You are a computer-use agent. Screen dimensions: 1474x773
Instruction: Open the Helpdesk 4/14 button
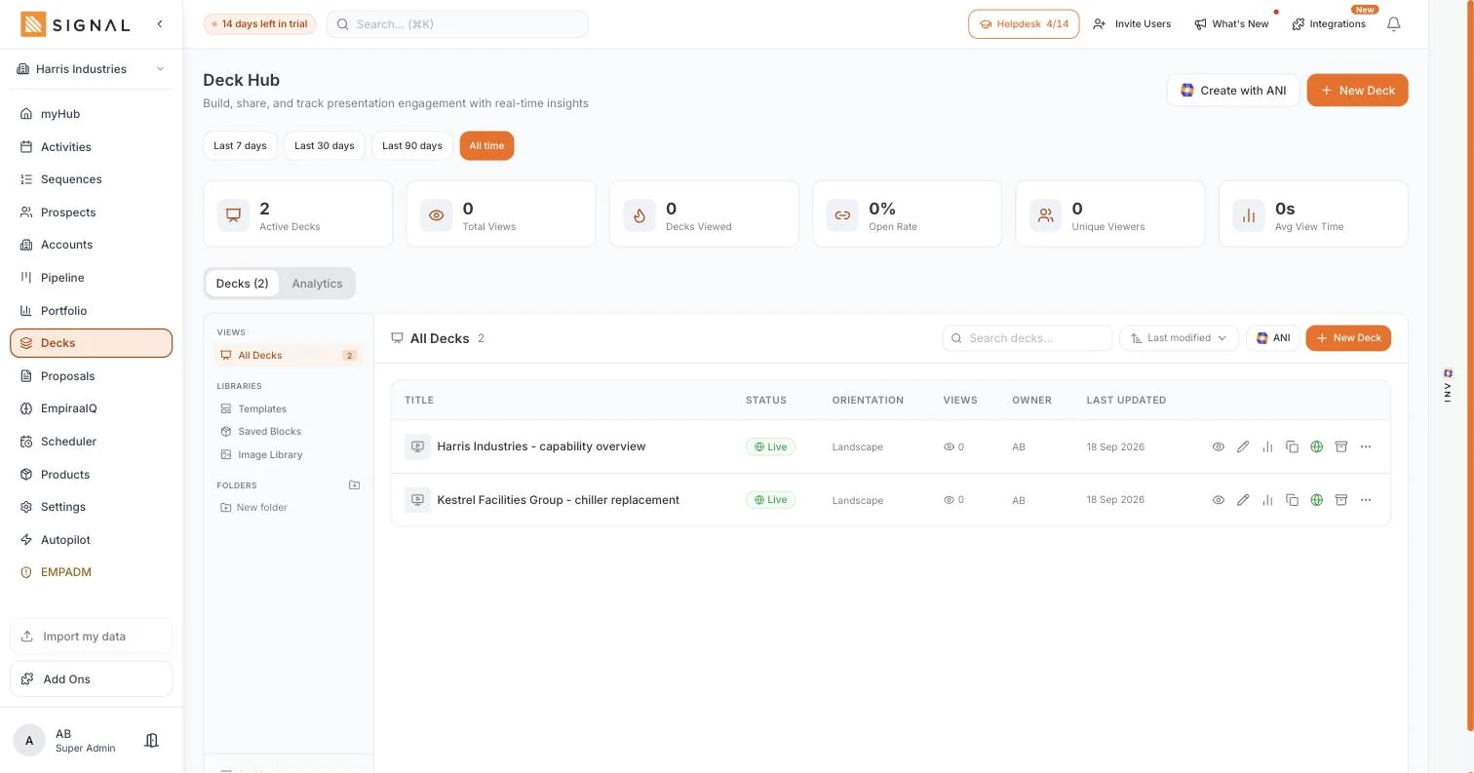click(1024, 23)
